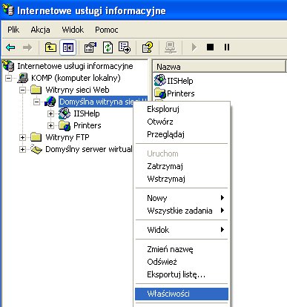Open the Nowy submenu arrow
This screenshot has width=287, height=307.
tap(222, 197)
